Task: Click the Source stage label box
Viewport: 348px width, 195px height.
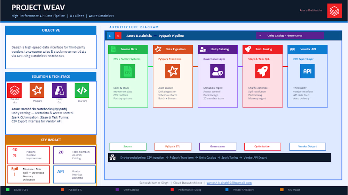Action: (128, 147)
